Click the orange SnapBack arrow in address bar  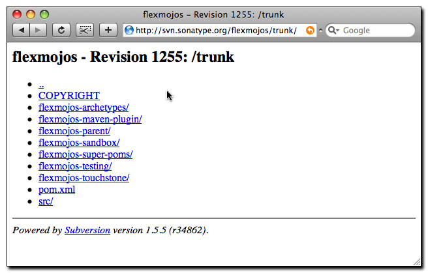coord(310,30)
